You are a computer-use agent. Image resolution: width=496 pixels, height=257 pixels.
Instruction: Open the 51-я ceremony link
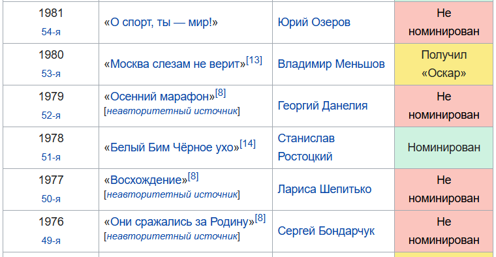tap(51, 157)
